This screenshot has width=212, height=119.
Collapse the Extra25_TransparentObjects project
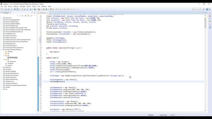click(x=2, y=50)
